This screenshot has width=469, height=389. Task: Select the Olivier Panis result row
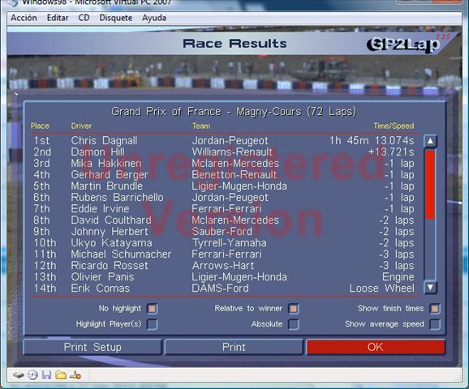pos(224,277)
